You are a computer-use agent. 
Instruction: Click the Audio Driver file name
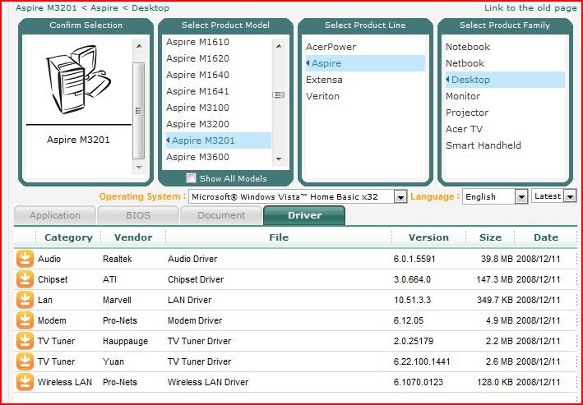pyautogui.click(x=192, y=259)
